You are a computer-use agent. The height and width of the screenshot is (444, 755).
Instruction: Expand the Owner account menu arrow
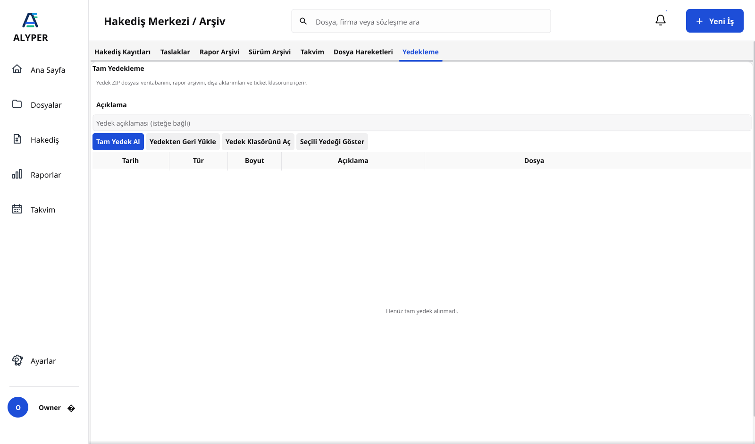click(71, 408)
